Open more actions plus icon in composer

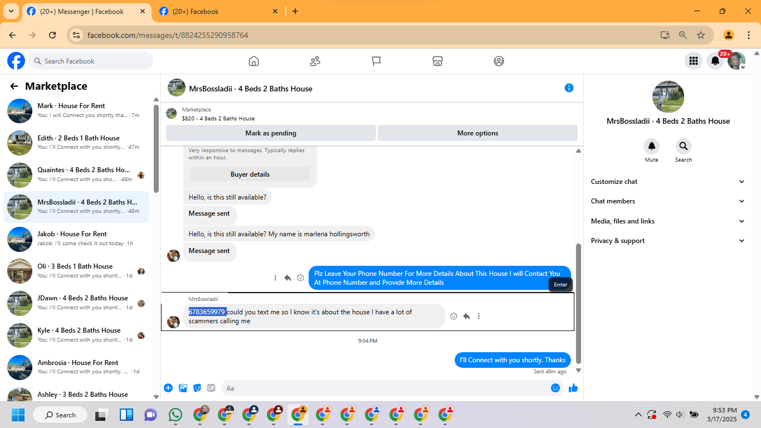[168, 388]
